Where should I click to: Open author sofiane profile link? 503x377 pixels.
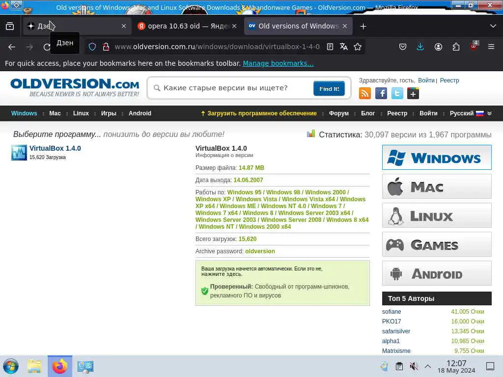point(391,312)
